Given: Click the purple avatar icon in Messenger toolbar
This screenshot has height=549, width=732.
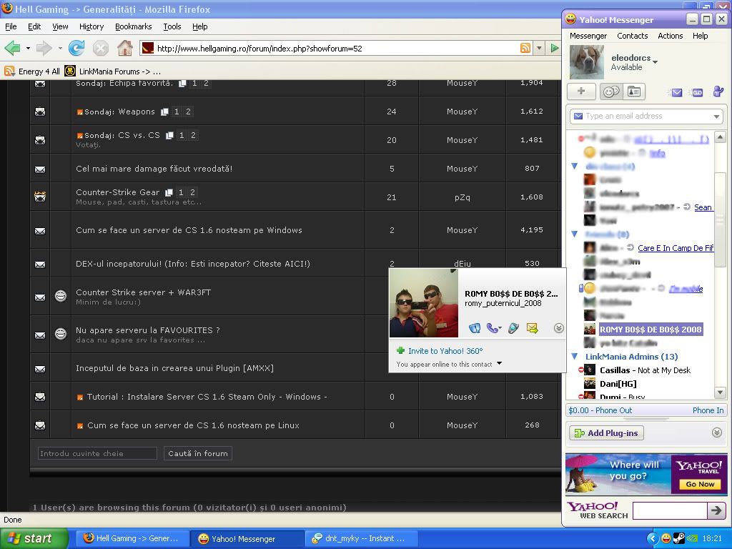Looking at the screenshot, I should click(718, 91).
